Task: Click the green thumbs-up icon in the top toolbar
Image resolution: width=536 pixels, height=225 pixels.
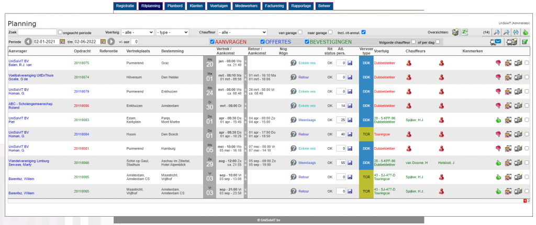Action: pos(526,32)
